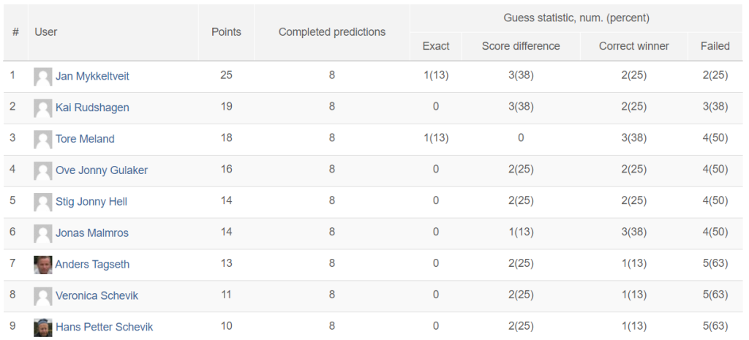Click the Completed predictions column header
749x340 pixels.
332,32
